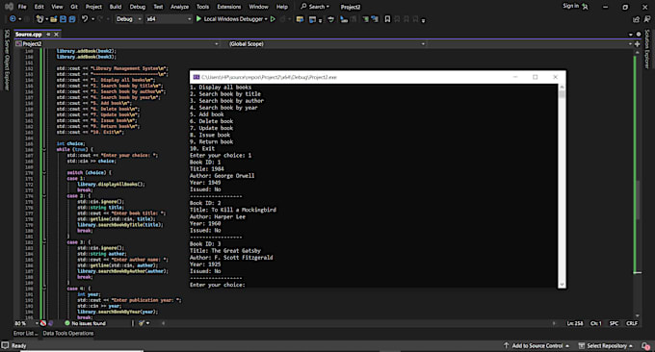This screenshot has width=655, height=352.
Task: Open the Solution Explorer side tab
Action: [x=647, y=49]
